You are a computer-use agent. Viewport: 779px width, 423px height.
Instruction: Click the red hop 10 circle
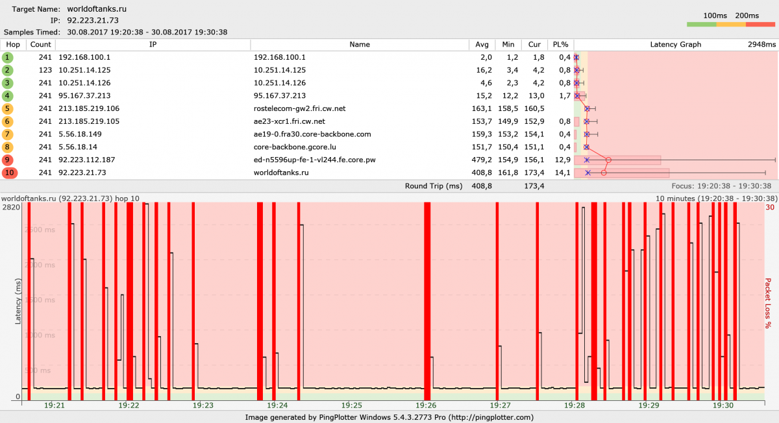click(10, 173)
